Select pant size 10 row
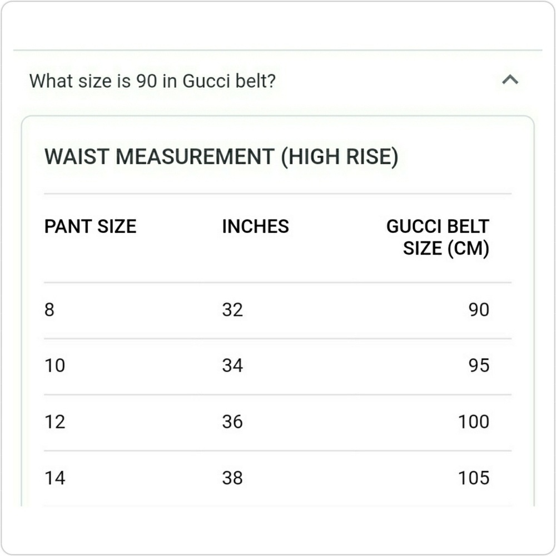Image resolution: width=556 pixels, height=556 pixels. (x=55, y=365)
